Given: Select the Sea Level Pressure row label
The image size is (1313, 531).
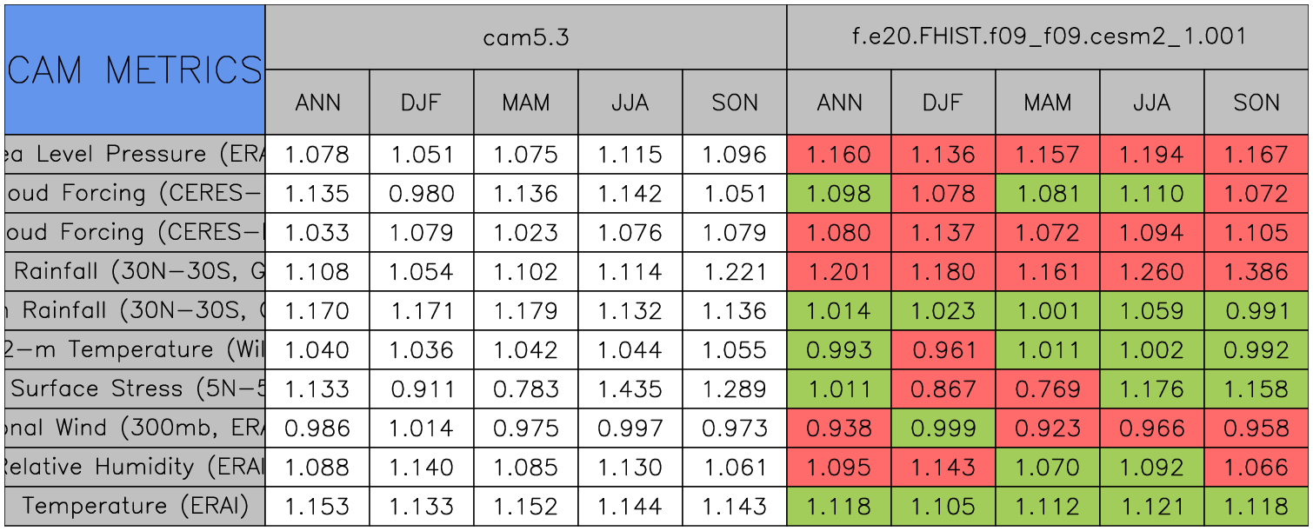Looking at the screenshot, I should (x=135, y=155).
